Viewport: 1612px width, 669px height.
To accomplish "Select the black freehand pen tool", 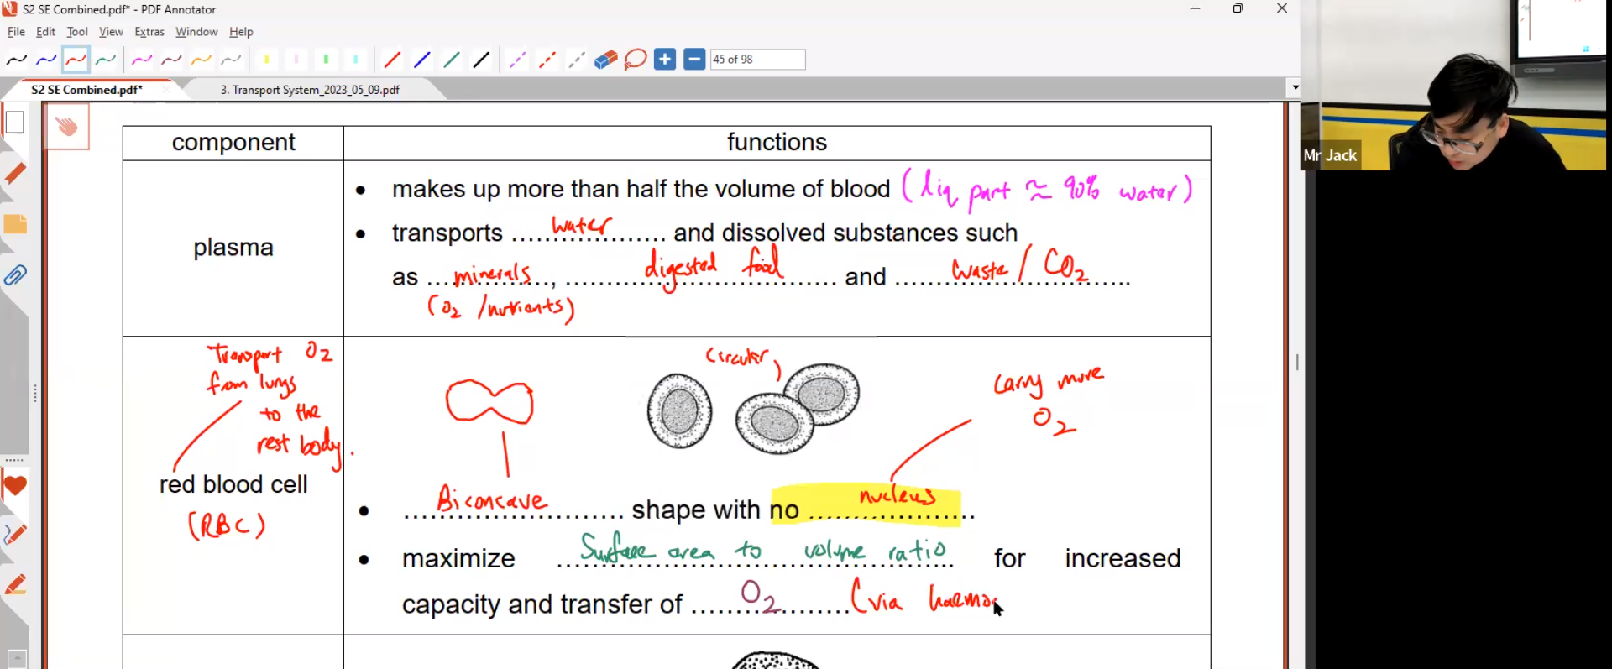I will [17, 60].
